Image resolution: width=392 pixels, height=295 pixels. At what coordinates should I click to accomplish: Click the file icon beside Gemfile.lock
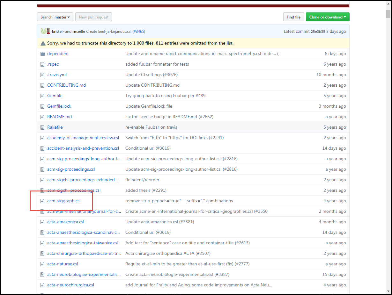point(42,106)
